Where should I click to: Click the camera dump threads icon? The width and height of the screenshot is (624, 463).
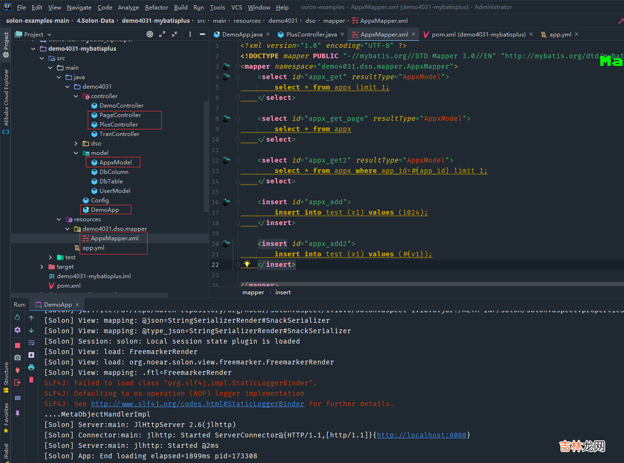tap(18, 358)
